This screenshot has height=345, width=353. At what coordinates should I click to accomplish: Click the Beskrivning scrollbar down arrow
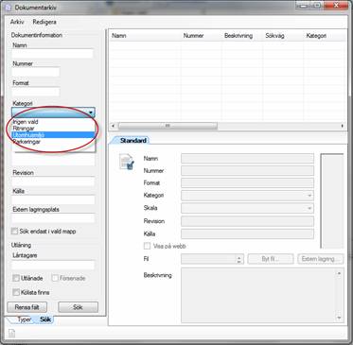(339, 318)
